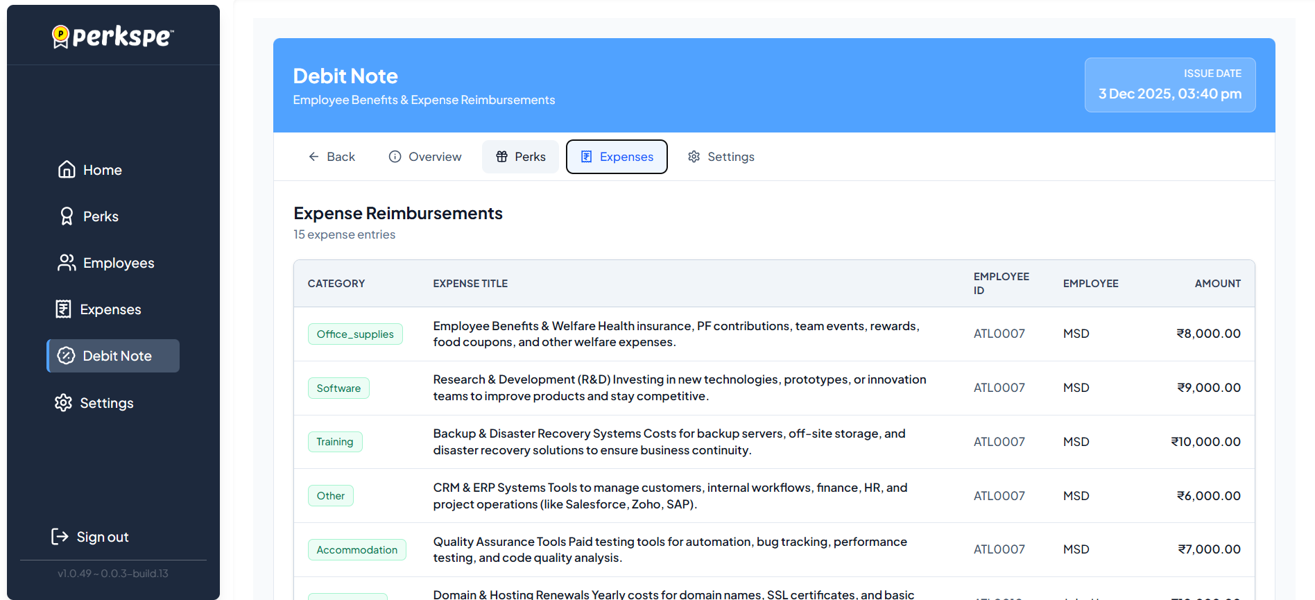Click the Debit Note badge icon
Viewport: 1315px width, 600px height.
pos(67,356)
